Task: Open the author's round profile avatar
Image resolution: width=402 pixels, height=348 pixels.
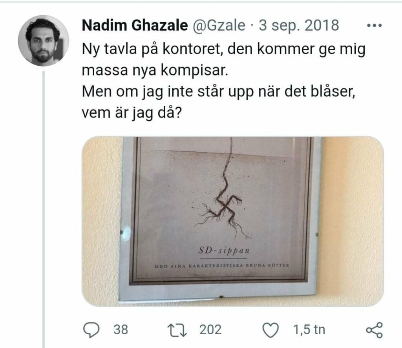Action: tap(43, 41)
